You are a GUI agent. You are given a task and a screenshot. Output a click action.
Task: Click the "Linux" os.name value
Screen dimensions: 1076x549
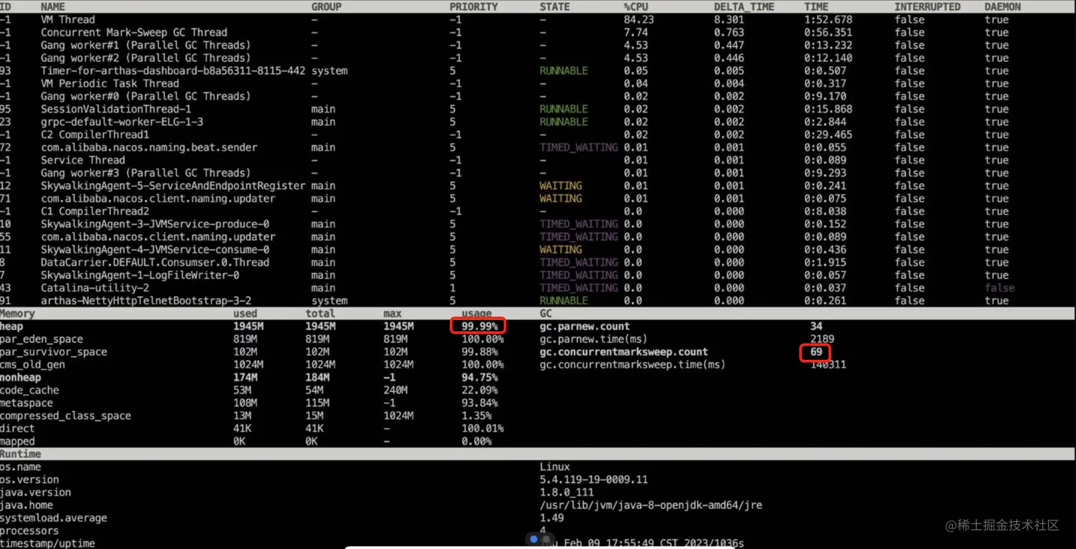pyautogui.click(x=554, y=467)
